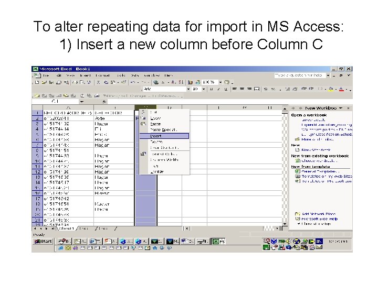The height and width of the screenshot is (283, 378).
Task: Click the AutoSum toolbar icon
Action: click(x=163, y=82)
